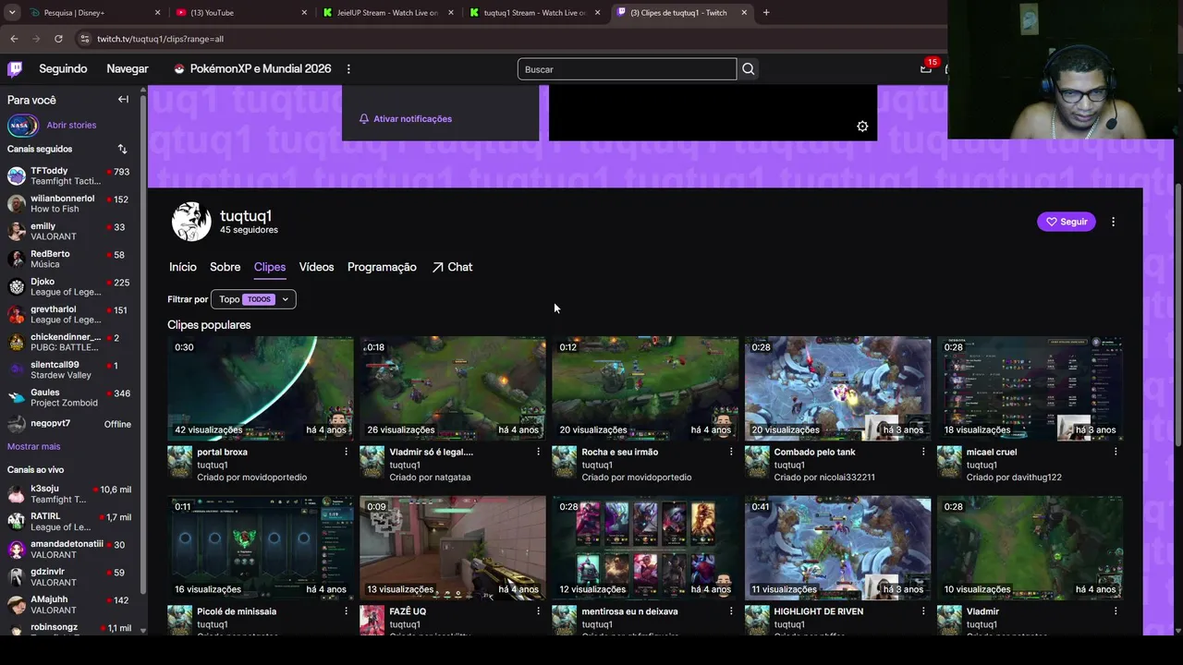
Task: Open a new browser tab with the plus button
Action: click(766, 13)
